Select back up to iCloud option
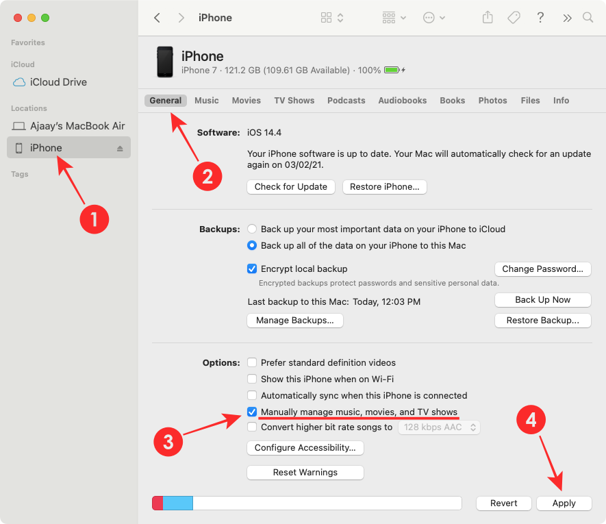 [x=252, y=229]
